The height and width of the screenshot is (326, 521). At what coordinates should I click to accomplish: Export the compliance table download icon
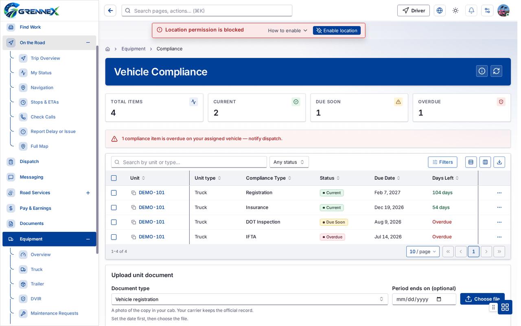499,162
